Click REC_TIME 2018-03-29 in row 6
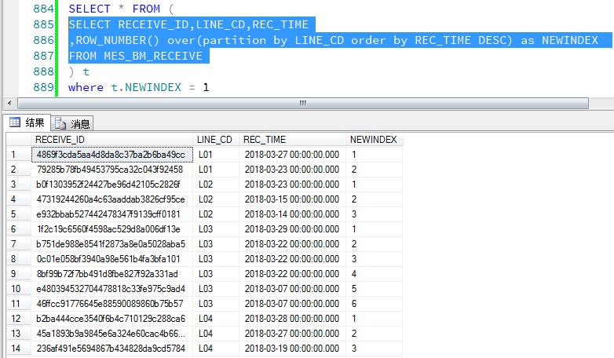Image resolution: width=614 pixels, height=358 pixels. [292, 229]
